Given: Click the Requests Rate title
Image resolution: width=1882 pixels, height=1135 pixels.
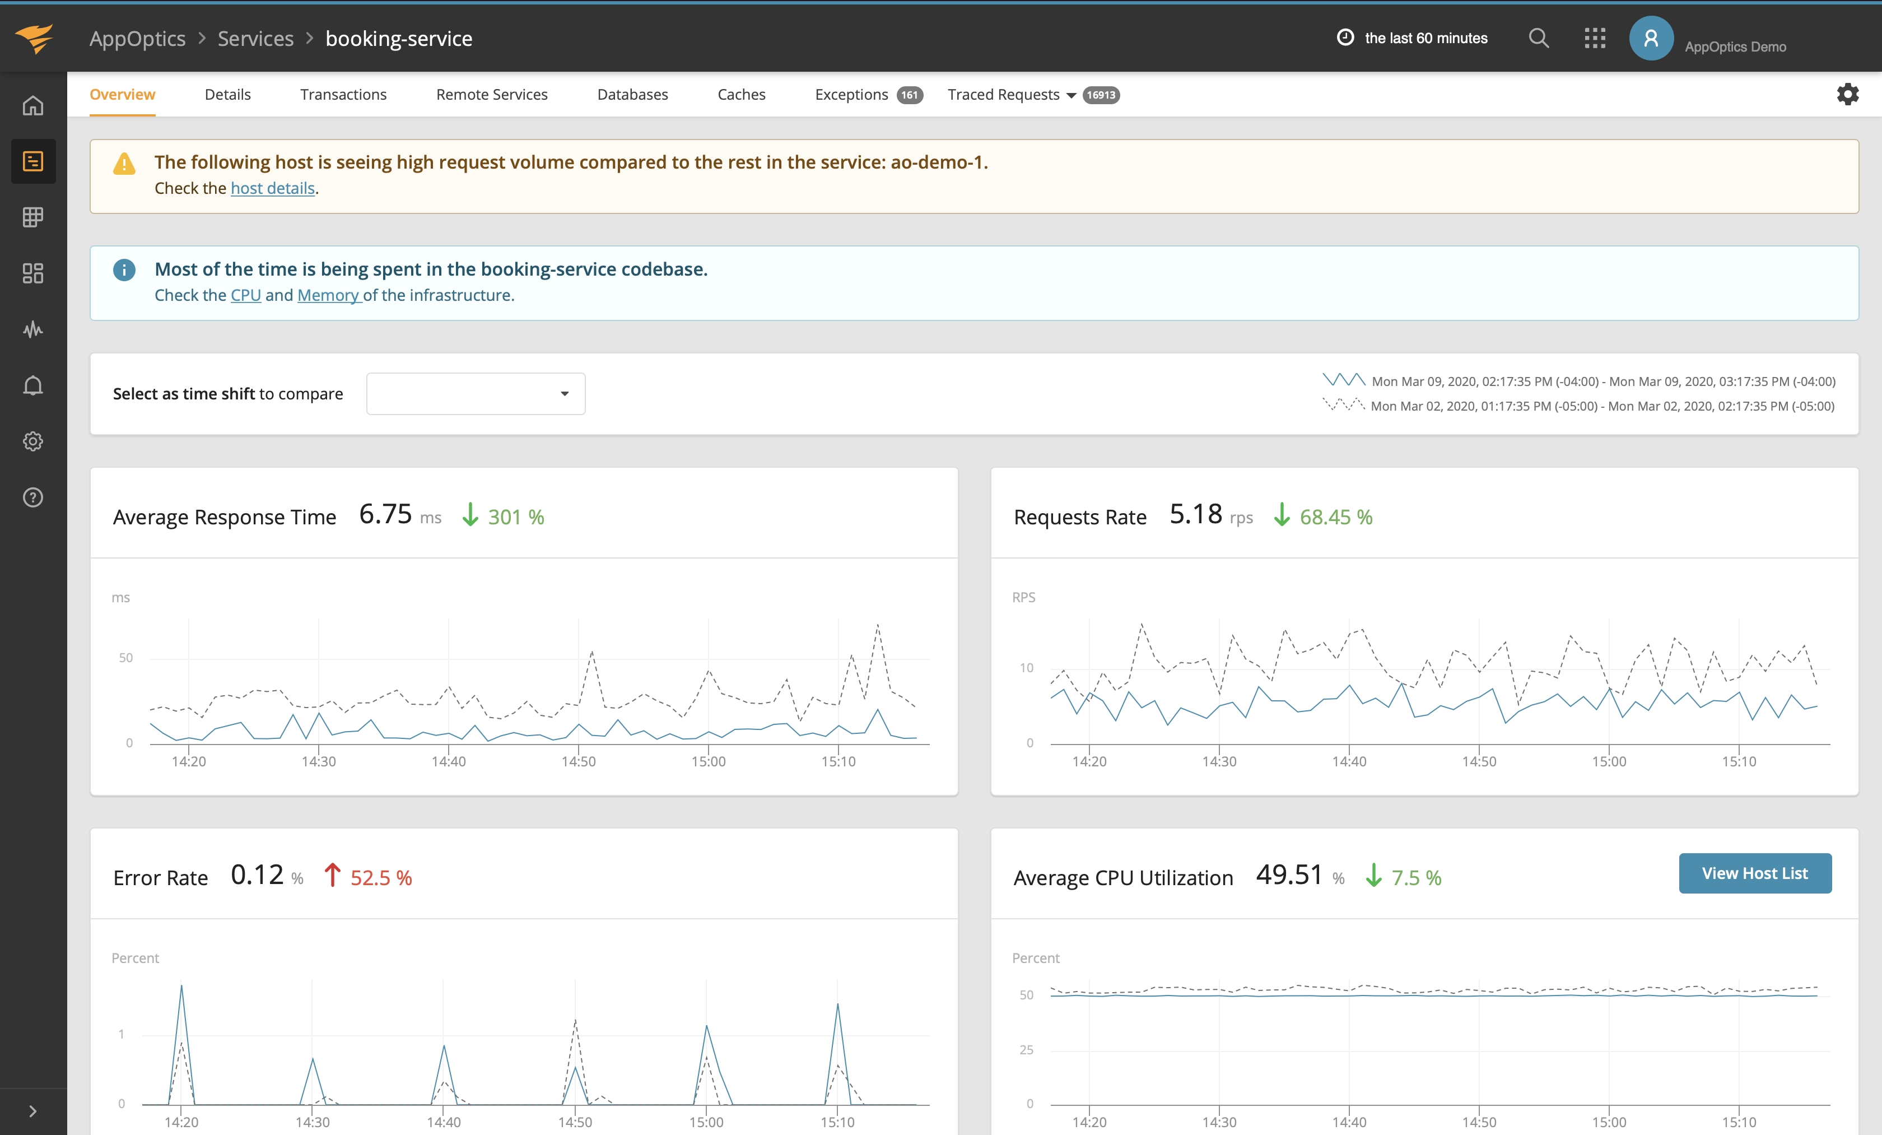Looking at the screenshot, I should pyautogui.click(x=1079, y=517).
